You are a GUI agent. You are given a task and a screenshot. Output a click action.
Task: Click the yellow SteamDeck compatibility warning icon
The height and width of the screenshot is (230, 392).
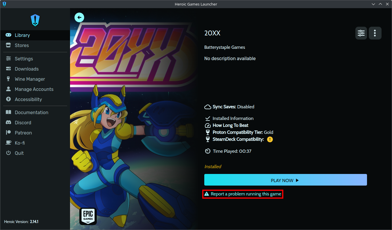click(x=270, y=139)
